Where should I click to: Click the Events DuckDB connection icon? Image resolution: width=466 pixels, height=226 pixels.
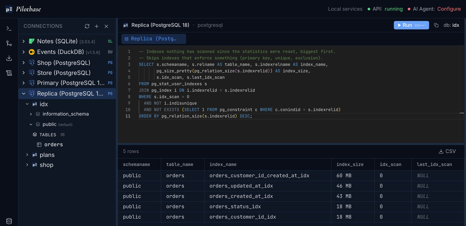coord(32,52)
